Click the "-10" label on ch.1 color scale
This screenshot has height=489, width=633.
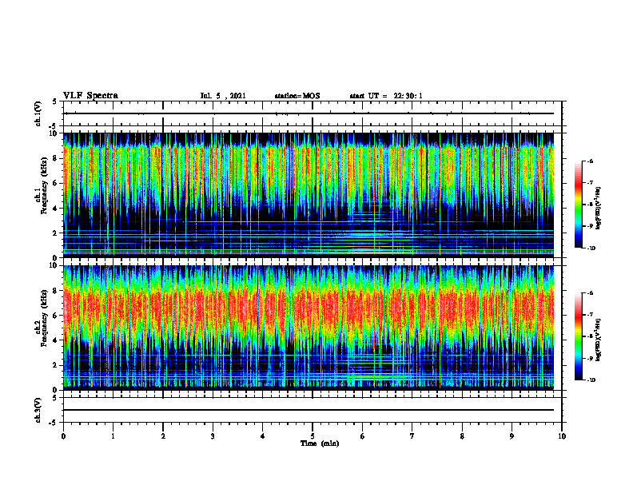[x=591, y=248]
